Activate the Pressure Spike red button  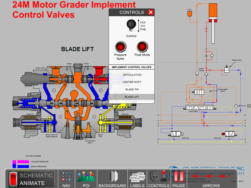pyautogui.click(x=120, y=47)
